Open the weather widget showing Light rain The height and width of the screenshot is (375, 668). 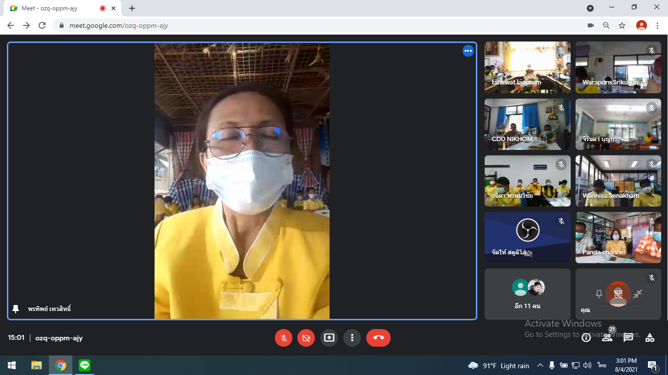498,365
